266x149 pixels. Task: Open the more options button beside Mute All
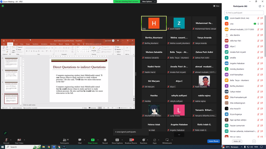click(x=254, y=141)
